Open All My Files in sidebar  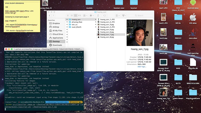coord(57,30)
